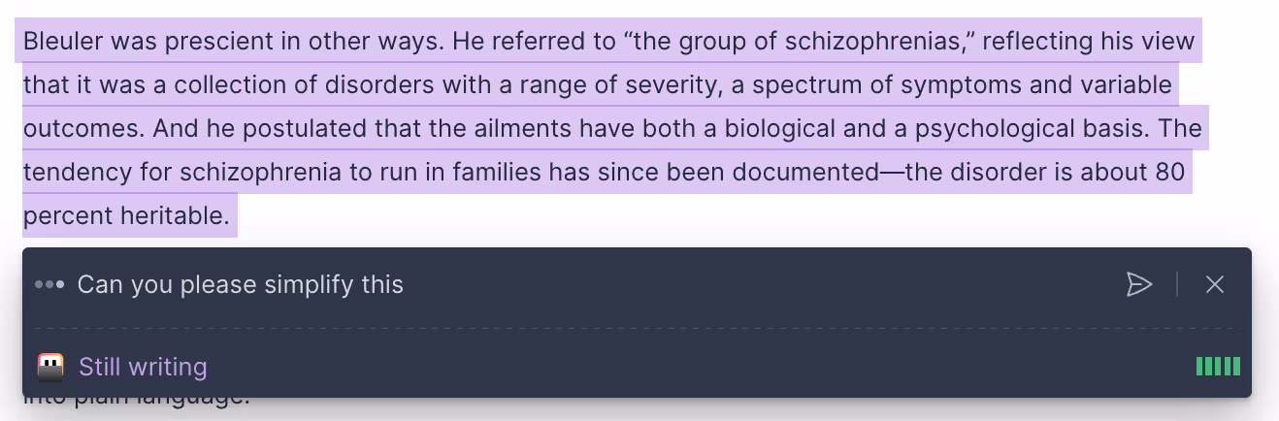Click on 'percent heritable' in the last line
This screenshot has width=1279, height=421.
[126, 216]
